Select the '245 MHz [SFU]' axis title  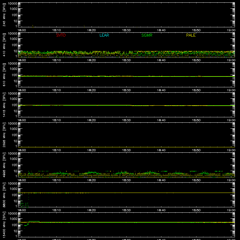tap(4, 15)
